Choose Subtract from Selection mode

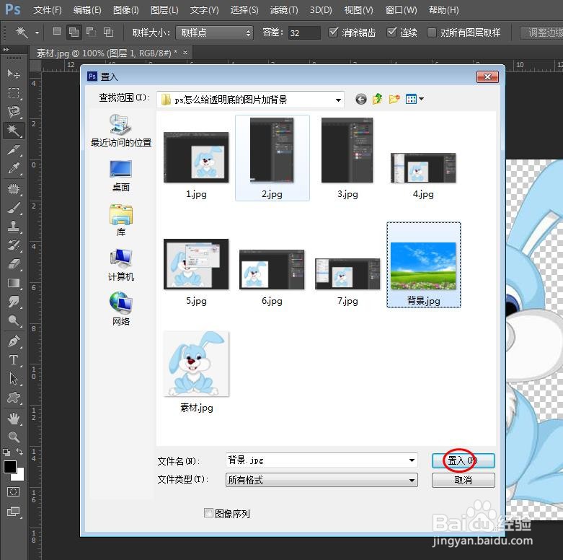[x=92, y=32]
